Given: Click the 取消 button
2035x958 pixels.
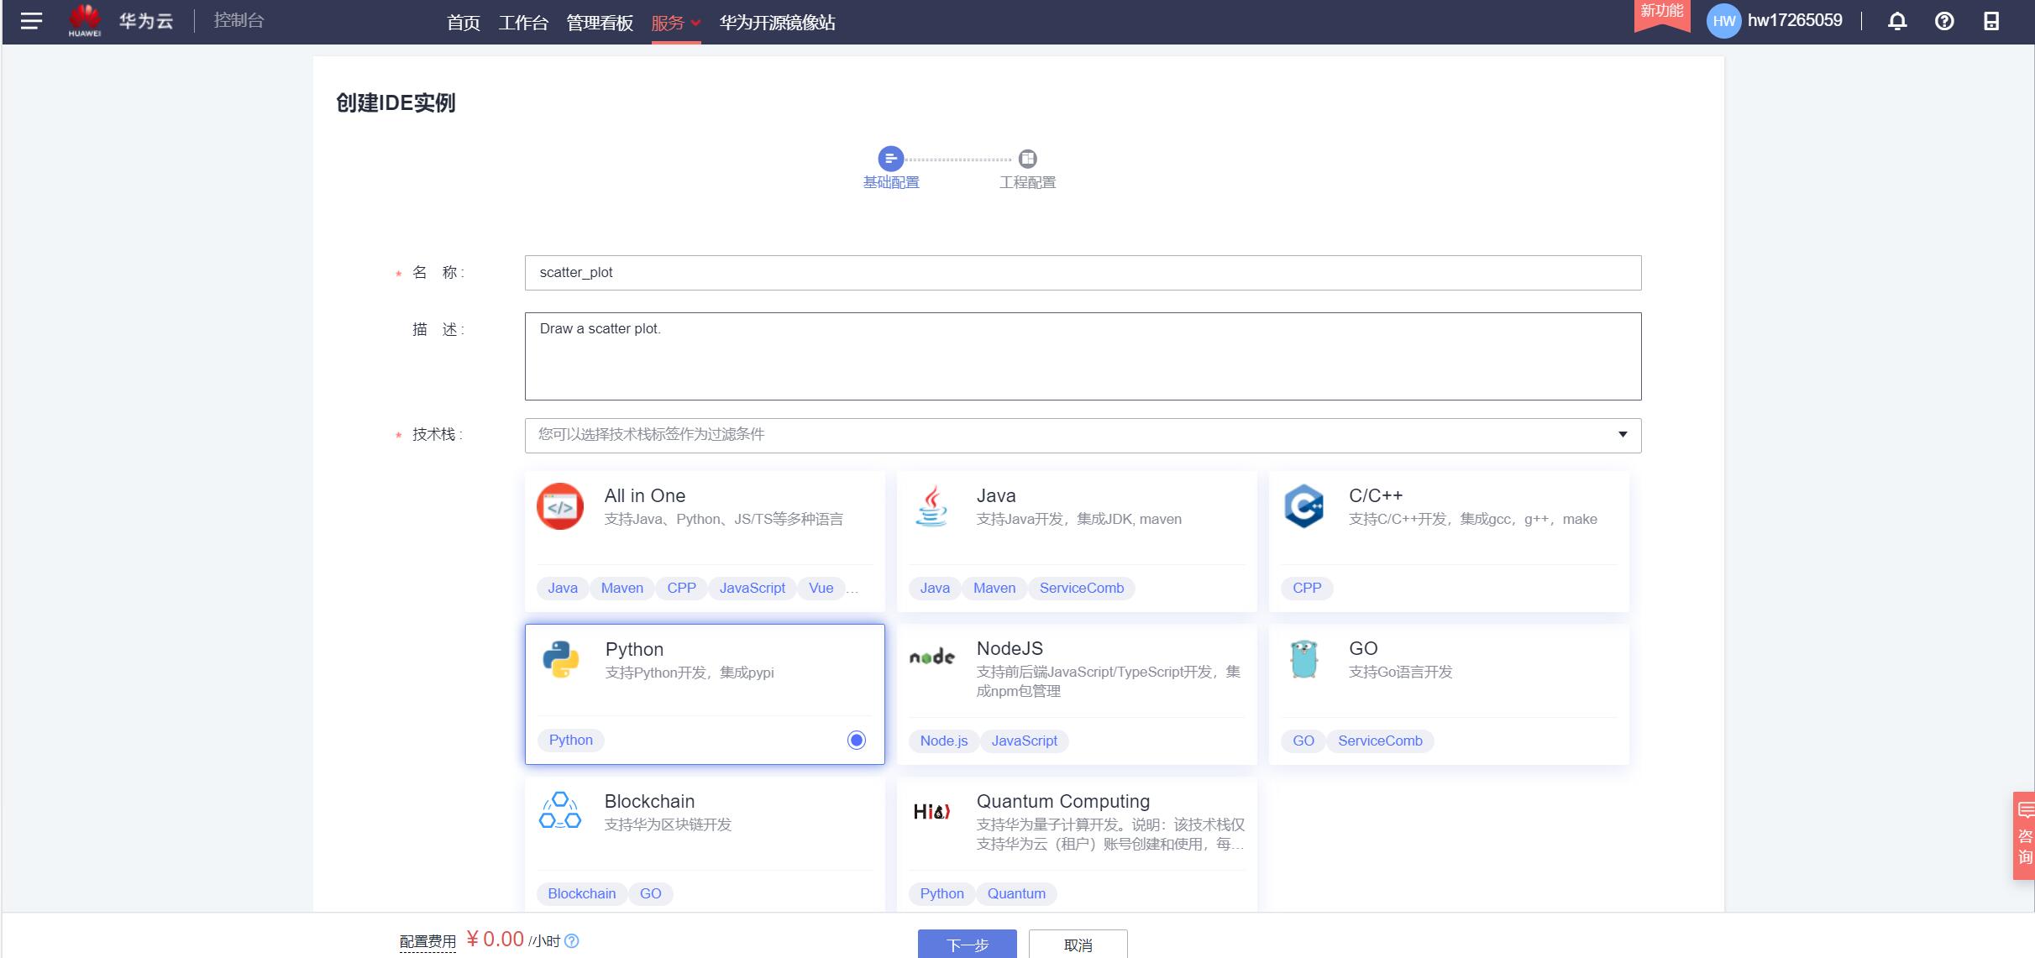Looking at the screenshot, I should [x=1078, y=945].
